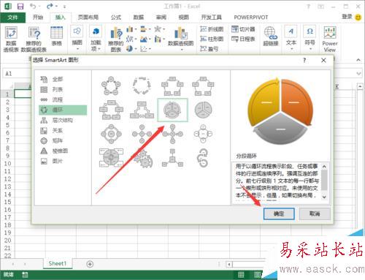Viewport: 365px width, 280px height.
Task: Switch to the 公式 ribbon tab
Action: click(116, 18)
